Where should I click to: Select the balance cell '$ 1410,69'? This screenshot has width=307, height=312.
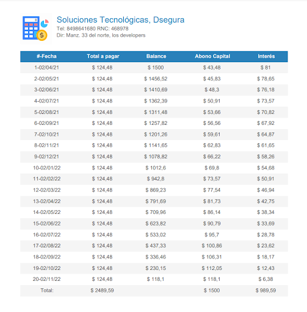[156, 90]
